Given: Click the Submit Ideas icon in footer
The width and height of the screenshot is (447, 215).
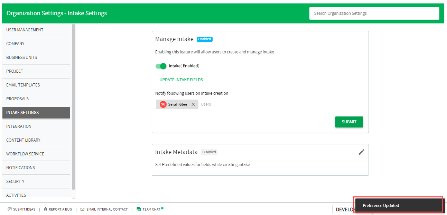Looking at the screenshot, I should 10,209.
